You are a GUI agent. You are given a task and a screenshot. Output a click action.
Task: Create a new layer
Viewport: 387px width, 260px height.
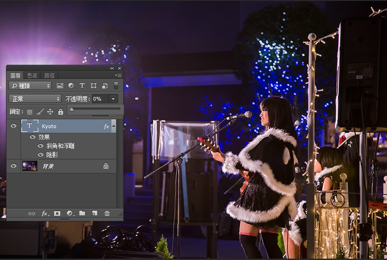point(94,213)
